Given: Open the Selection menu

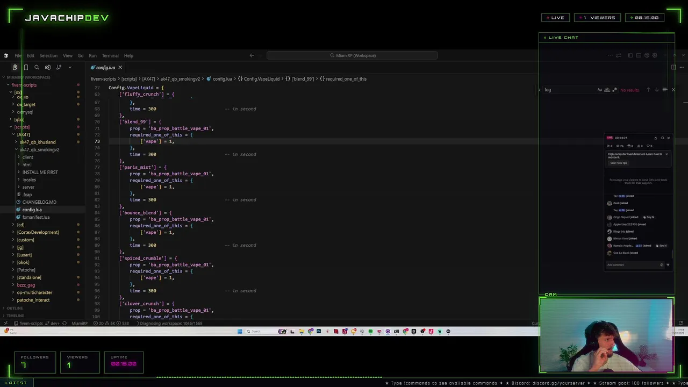Looking at the screenshot, I should [48, 55].
